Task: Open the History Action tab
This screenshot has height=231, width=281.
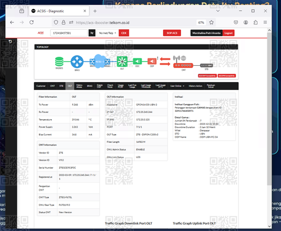Action: point(196,86)
